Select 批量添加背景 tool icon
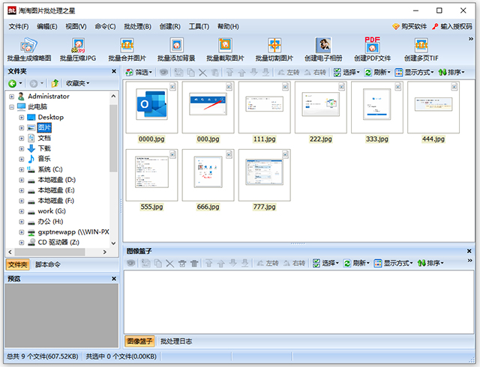Viewport: 480px width, 367px height. [x=176, y=46]
